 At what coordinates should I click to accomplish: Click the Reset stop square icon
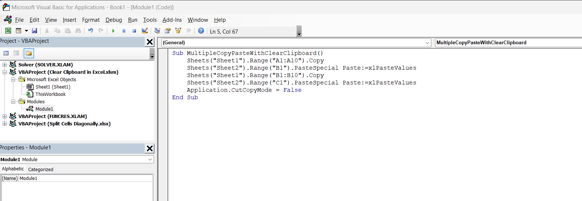click(134, 31)
